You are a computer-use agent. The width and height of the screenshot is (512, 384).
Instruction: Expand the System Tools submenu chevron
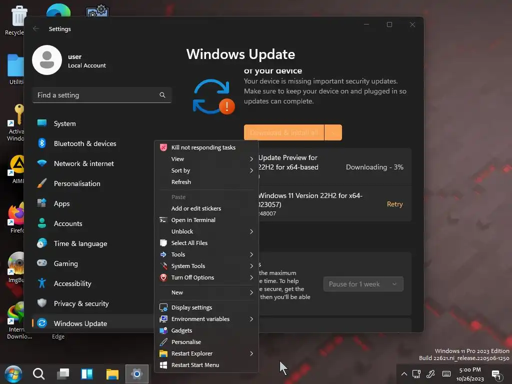[251, 266]
